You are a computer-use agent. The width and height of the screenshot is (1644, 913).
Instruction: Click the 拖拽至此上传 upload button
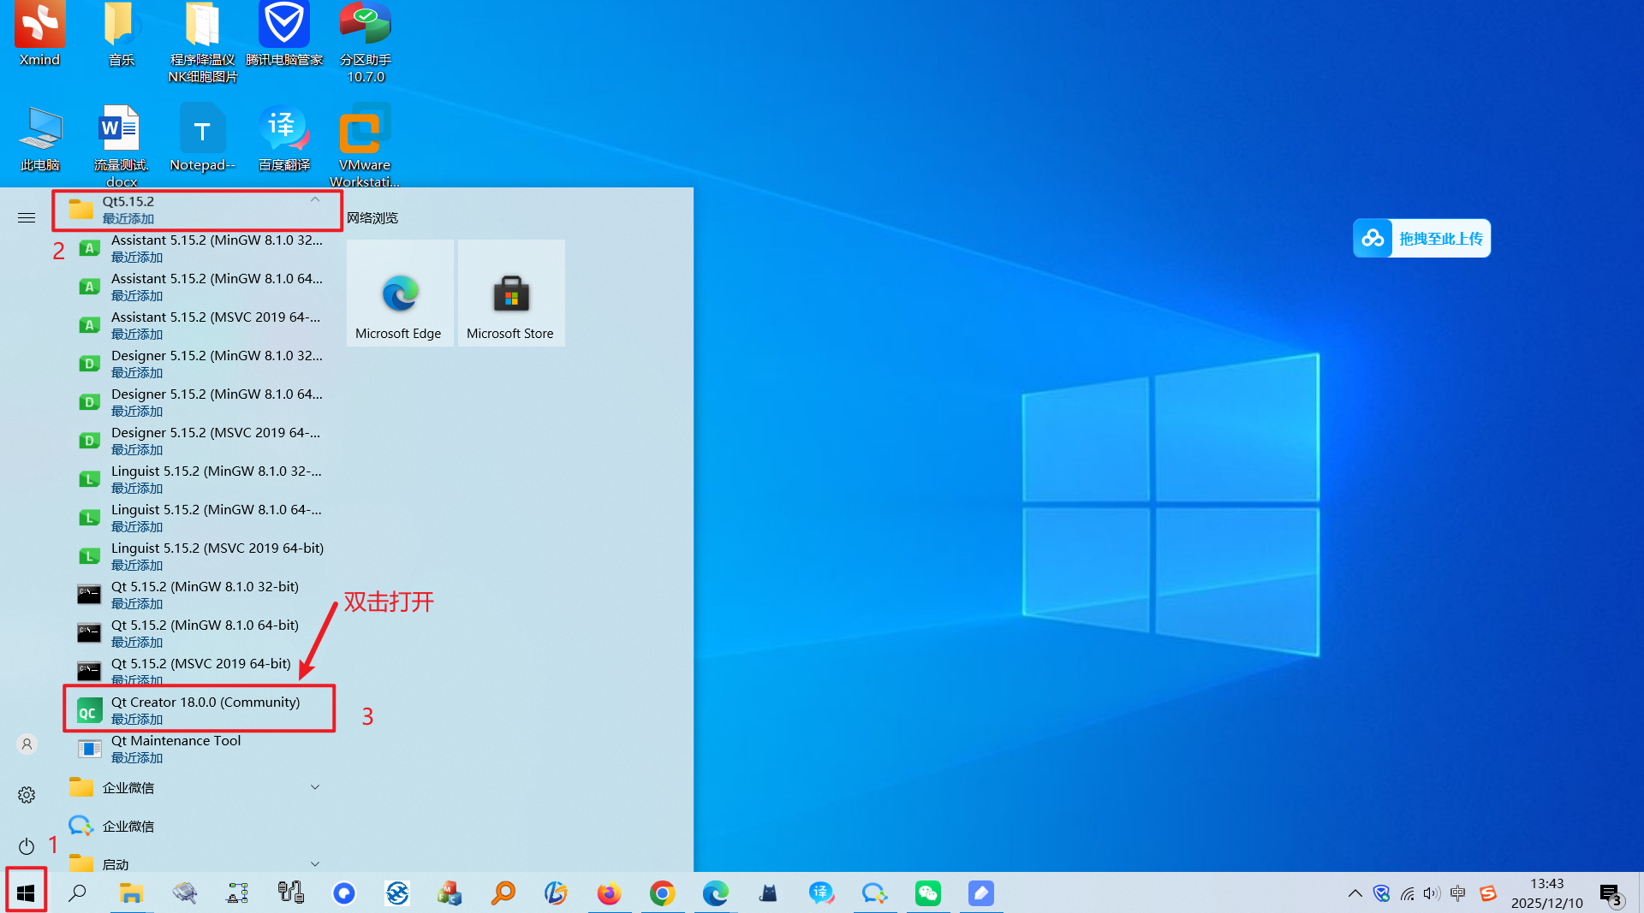click(x=1421, y=238)
